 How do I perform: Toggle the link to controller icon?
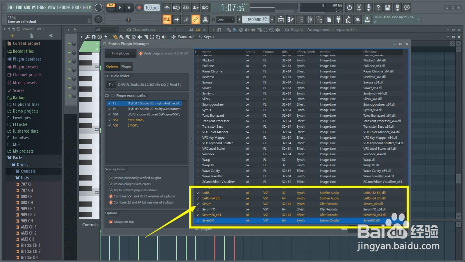point(196,19)
